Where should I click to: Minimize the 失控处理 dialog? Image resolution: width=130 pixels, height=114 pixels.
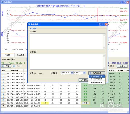pos(100,24)
